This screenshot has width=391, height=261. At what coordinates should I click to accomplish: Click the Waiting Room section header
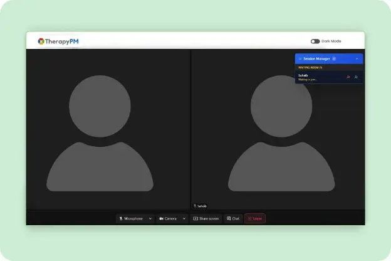pyautogui.click(x=310, y=67)
